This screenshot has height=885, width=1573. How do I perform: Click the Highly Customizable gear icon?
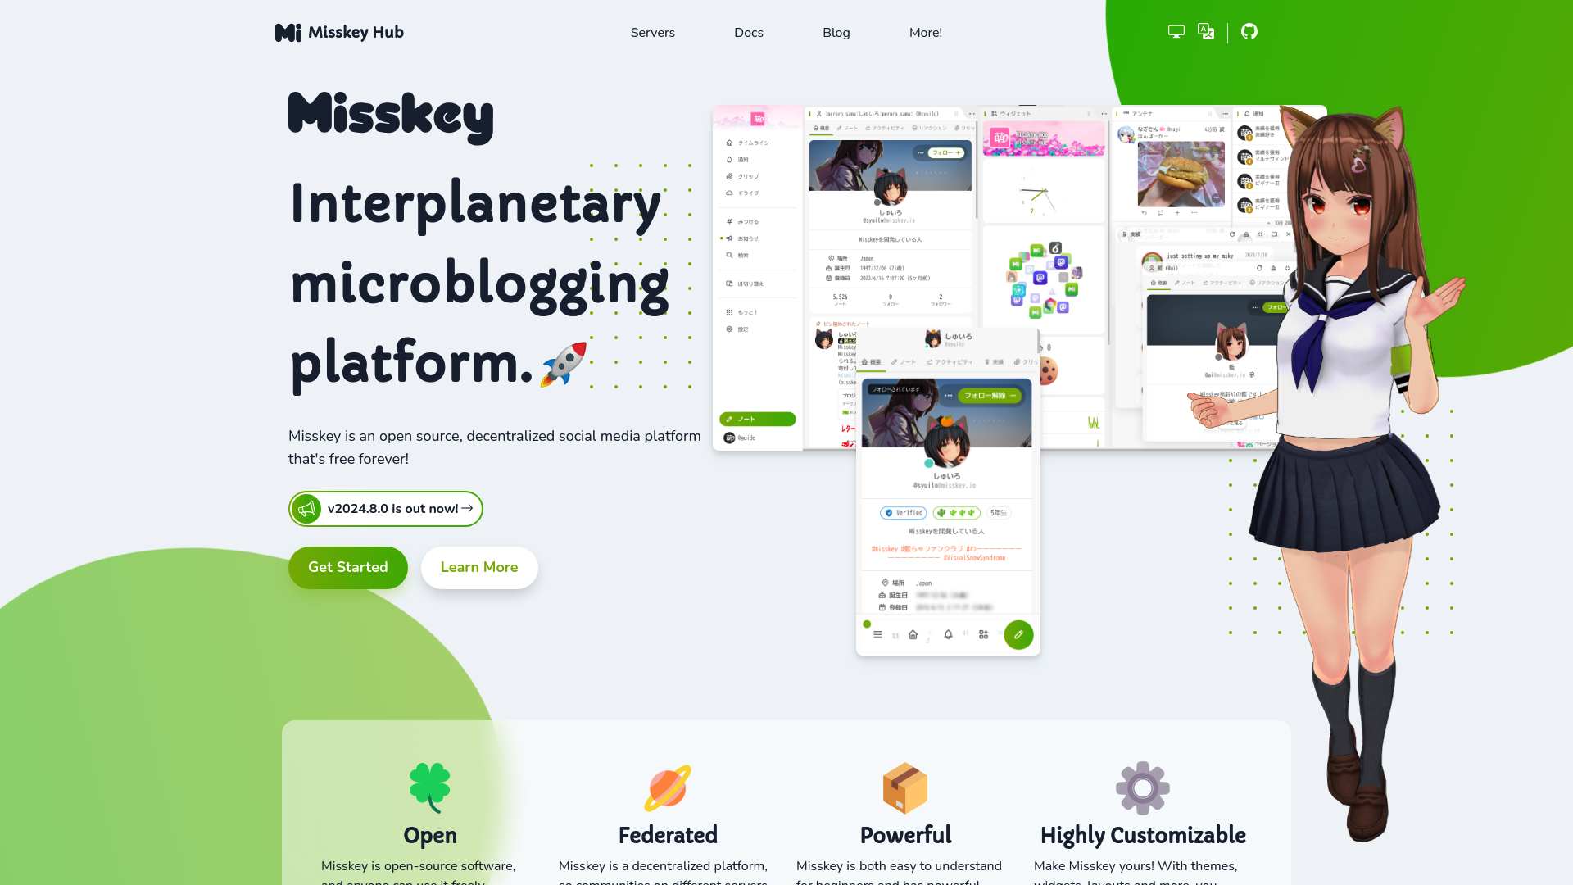point(1142,787)
